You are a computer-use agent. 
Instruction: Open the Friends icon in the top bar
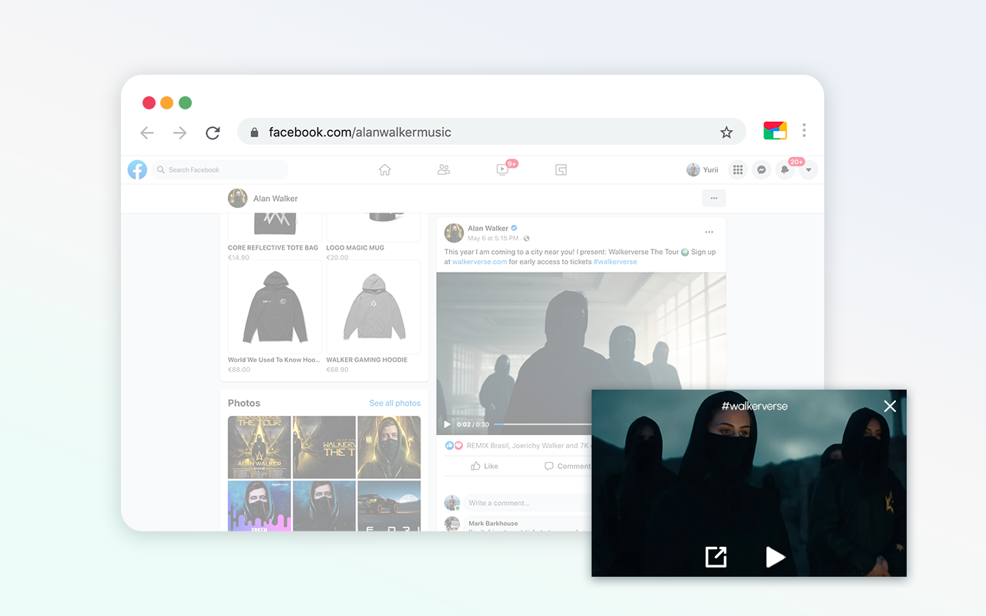[x=443, y=169]
